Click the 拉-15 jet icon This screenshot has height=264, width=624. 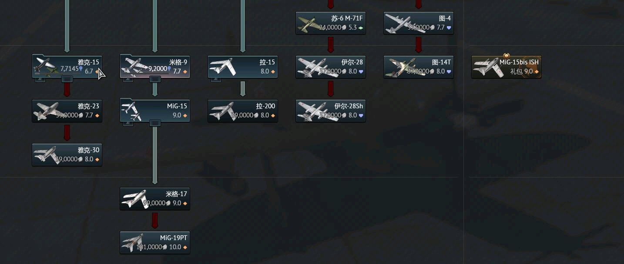point(222,67)
